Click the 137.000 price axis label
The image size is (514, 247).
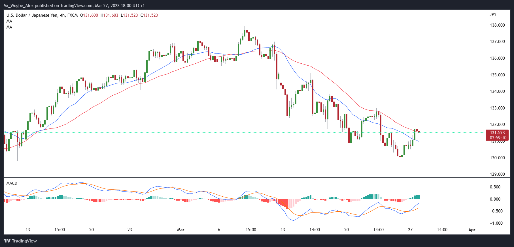[x=497, y=42]
